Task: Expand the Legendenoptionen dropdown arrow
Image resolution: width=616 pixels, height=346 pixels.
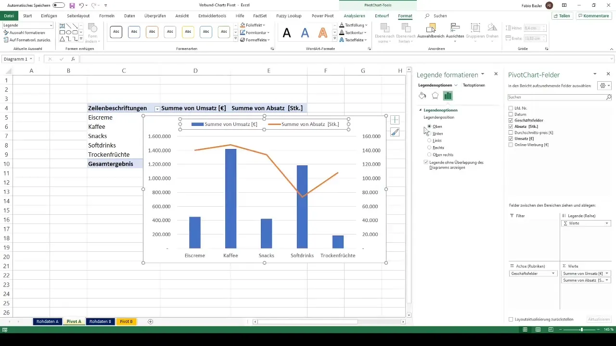Action: 456,85
